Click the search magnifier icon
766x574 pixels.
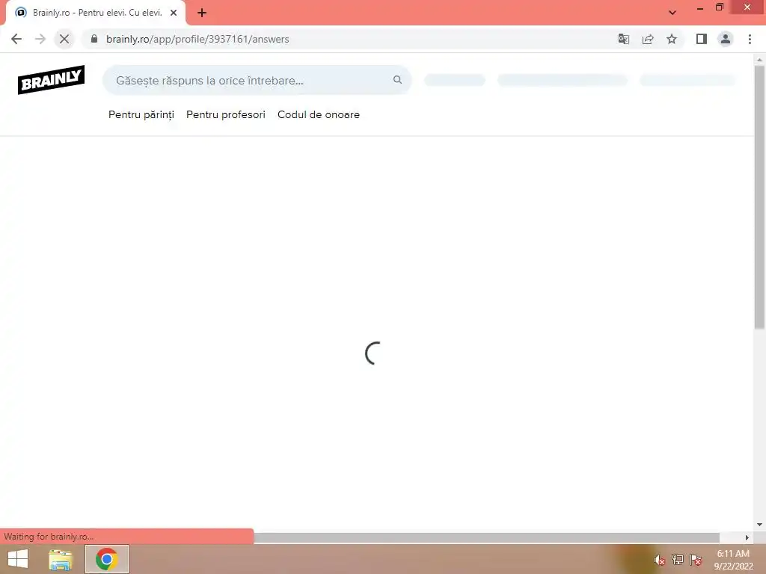pyautogui.click(x=398, y=79)
